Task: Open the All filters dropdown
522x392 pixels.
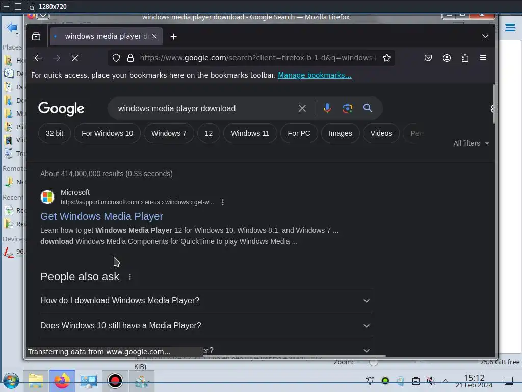Action: (472, 143)
